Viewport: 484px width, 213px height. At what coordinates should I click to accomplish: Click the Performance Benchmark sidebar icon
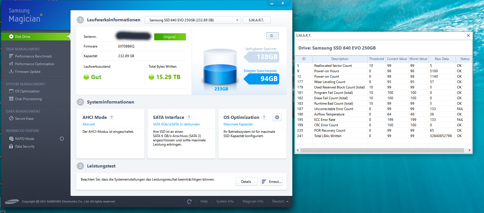11,56
